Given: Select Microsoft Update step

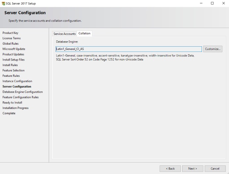Looking at the screenshot, I should [x=14, y=49].
